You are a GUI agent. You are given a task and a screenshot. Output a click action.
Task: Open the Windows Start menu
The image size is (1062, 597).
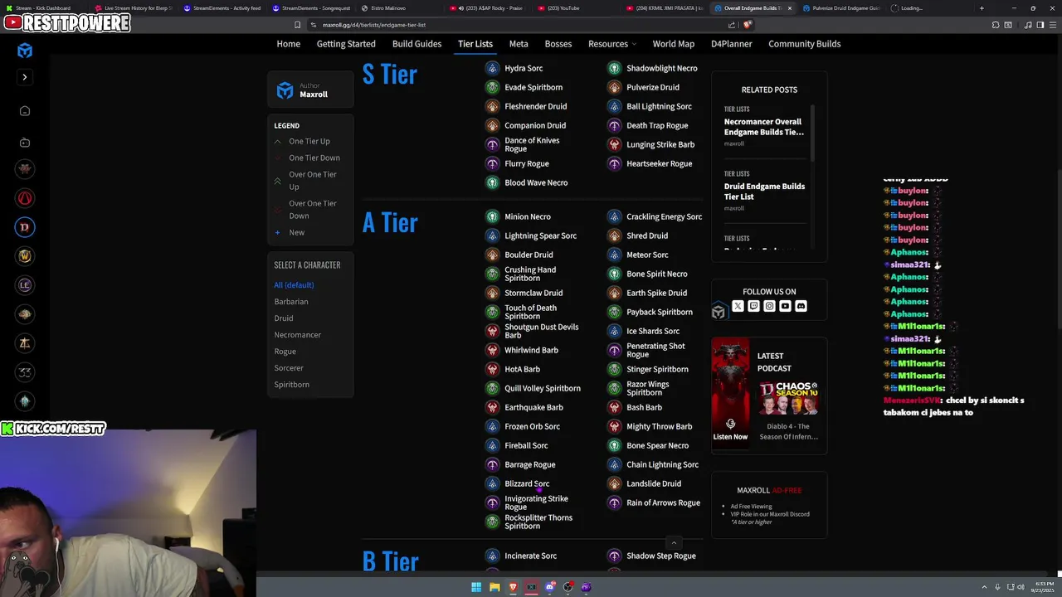(476, 587)
